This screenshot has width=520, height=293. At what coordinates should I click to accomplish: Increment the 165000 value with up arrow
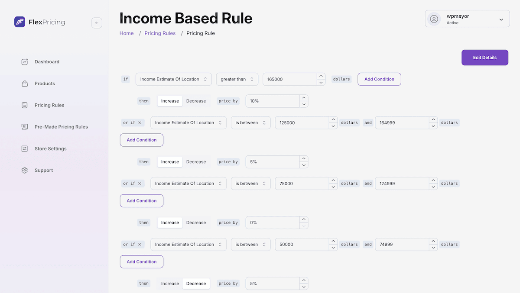tap(321, 76)
